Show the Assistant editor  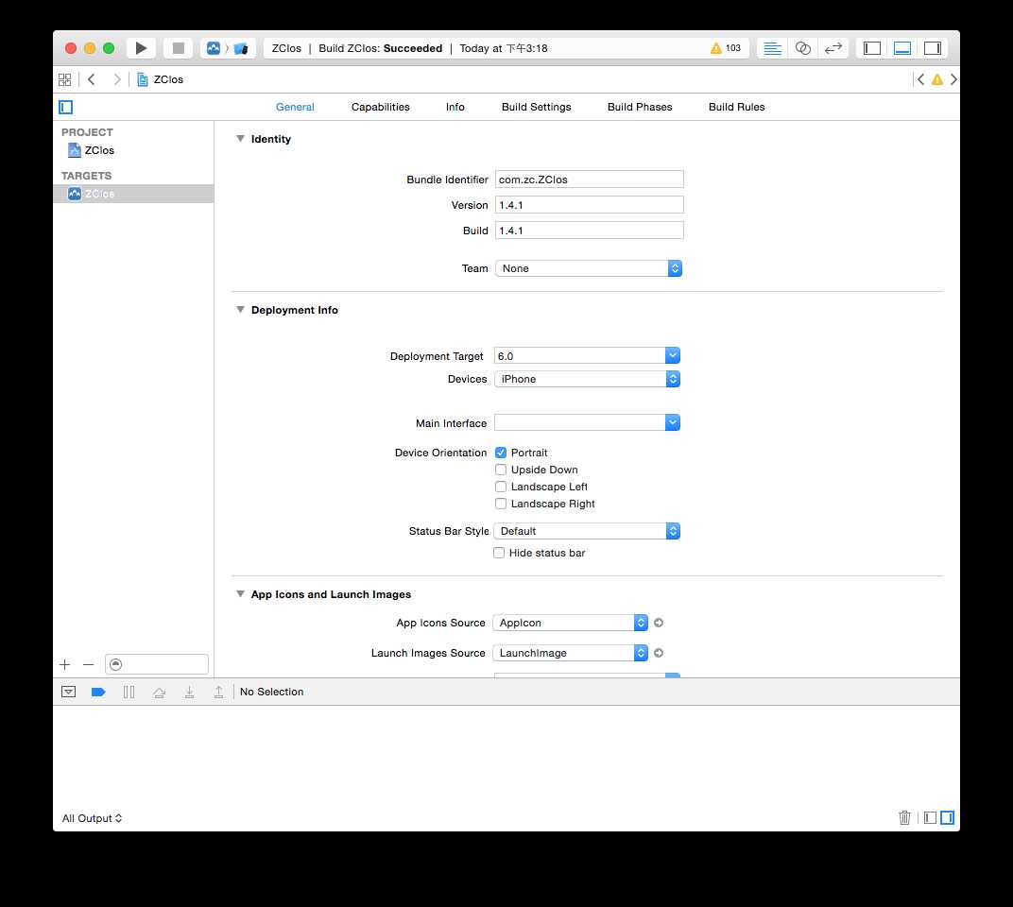click(802, 48)
